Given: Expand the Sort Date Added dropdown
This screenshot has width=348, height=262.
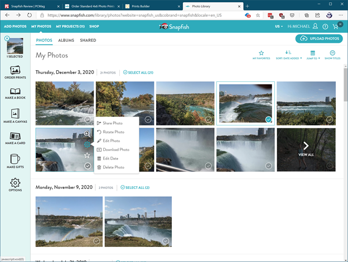Looking at the screenshot, I should click(289, 55).
